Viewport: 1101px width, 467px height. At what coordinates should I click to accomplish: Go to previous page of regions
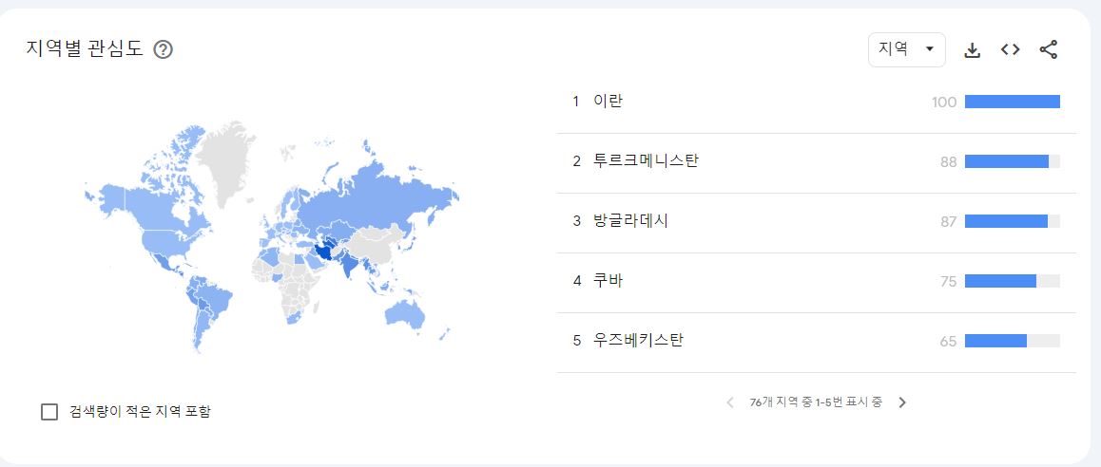[x=730, y=402]
